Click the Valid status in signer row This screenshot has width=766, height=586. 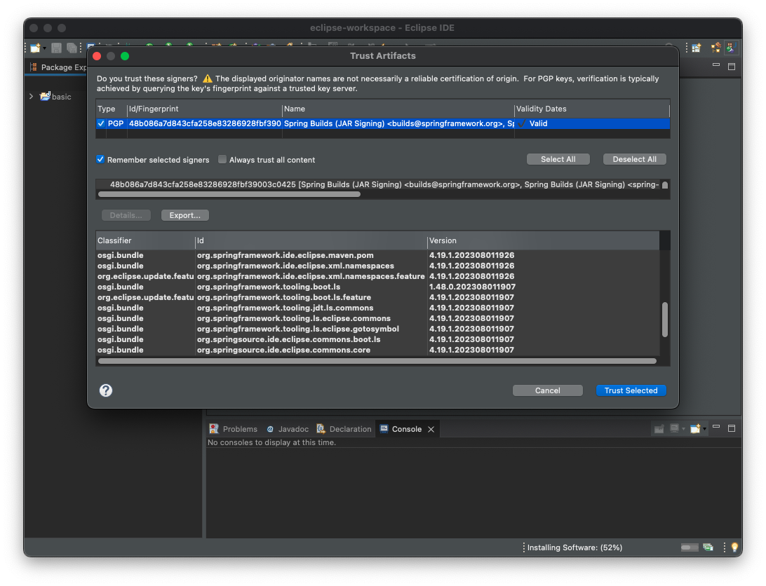tap(538, 123)
